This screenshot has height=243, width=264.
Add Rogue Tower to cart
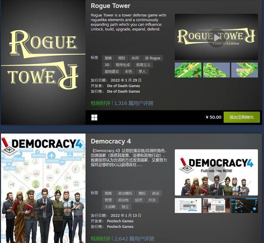(x=242, y=117)
